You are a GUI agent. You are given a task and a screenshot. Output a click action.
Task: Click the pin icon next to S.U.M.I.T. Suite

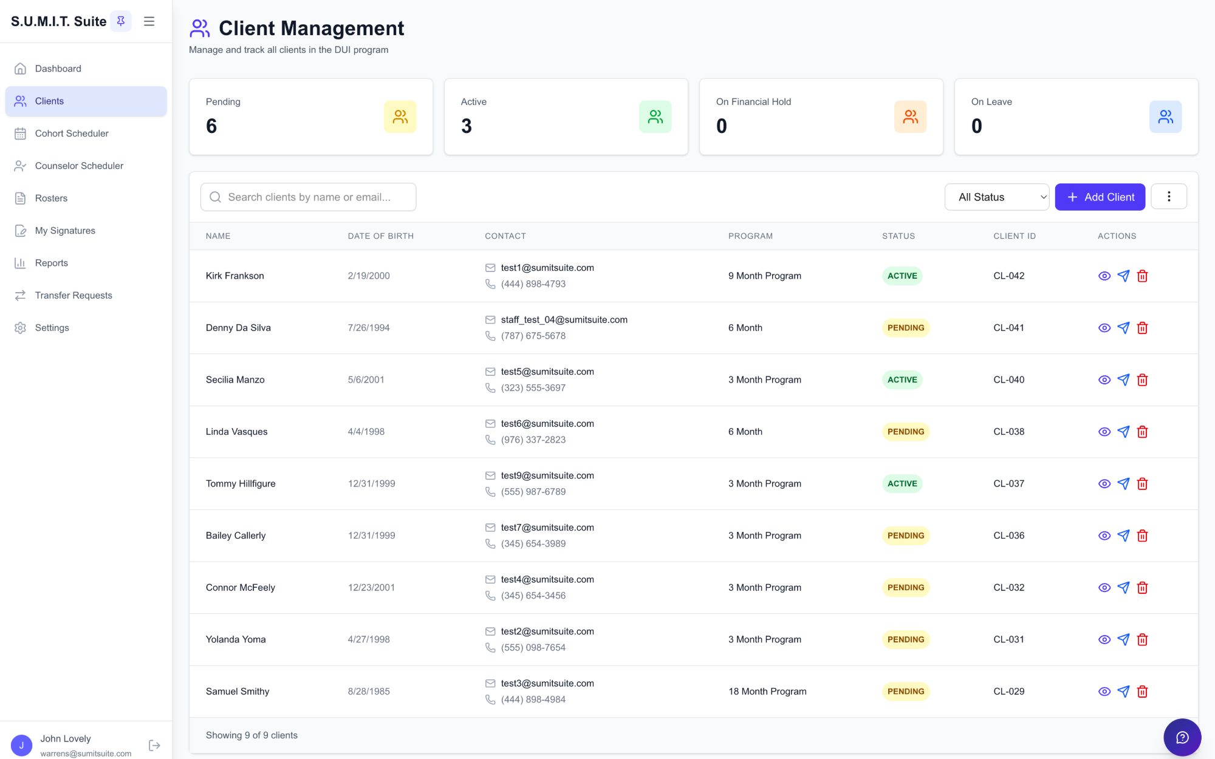point(121,21)
